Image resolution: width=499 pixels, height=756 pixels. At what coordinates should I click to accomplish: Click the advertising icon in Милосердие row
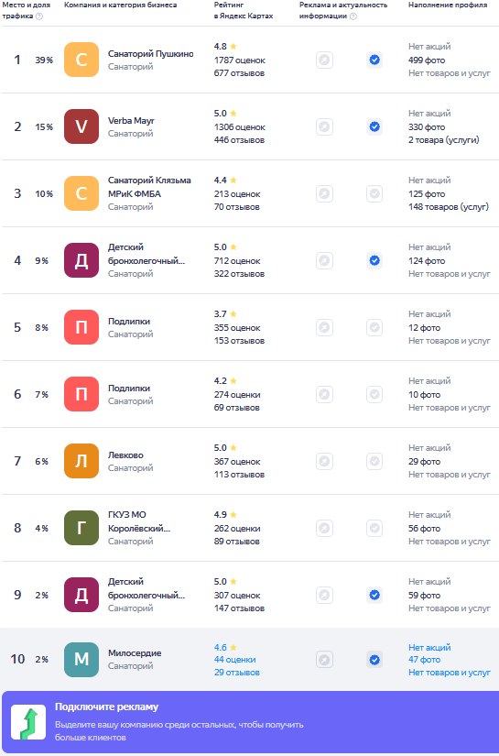pos(325,660)
